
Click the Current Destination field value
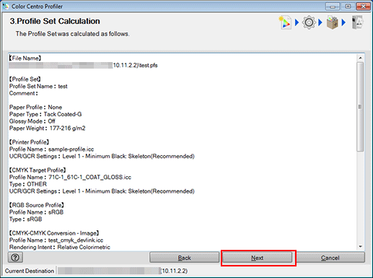coord(123,271)
